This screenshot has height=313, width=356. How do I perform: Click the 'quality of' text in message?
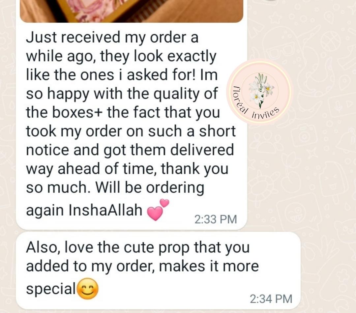coord(186,94)
